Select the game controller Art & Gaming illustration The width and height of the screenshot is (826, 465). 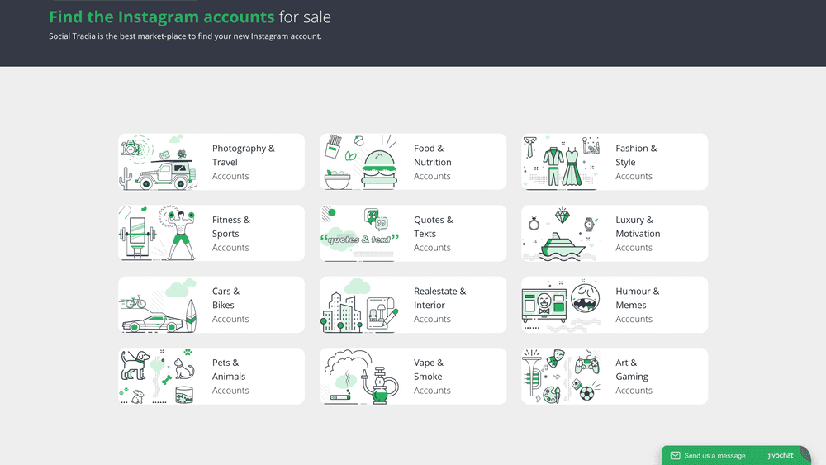tap(562, 377)
